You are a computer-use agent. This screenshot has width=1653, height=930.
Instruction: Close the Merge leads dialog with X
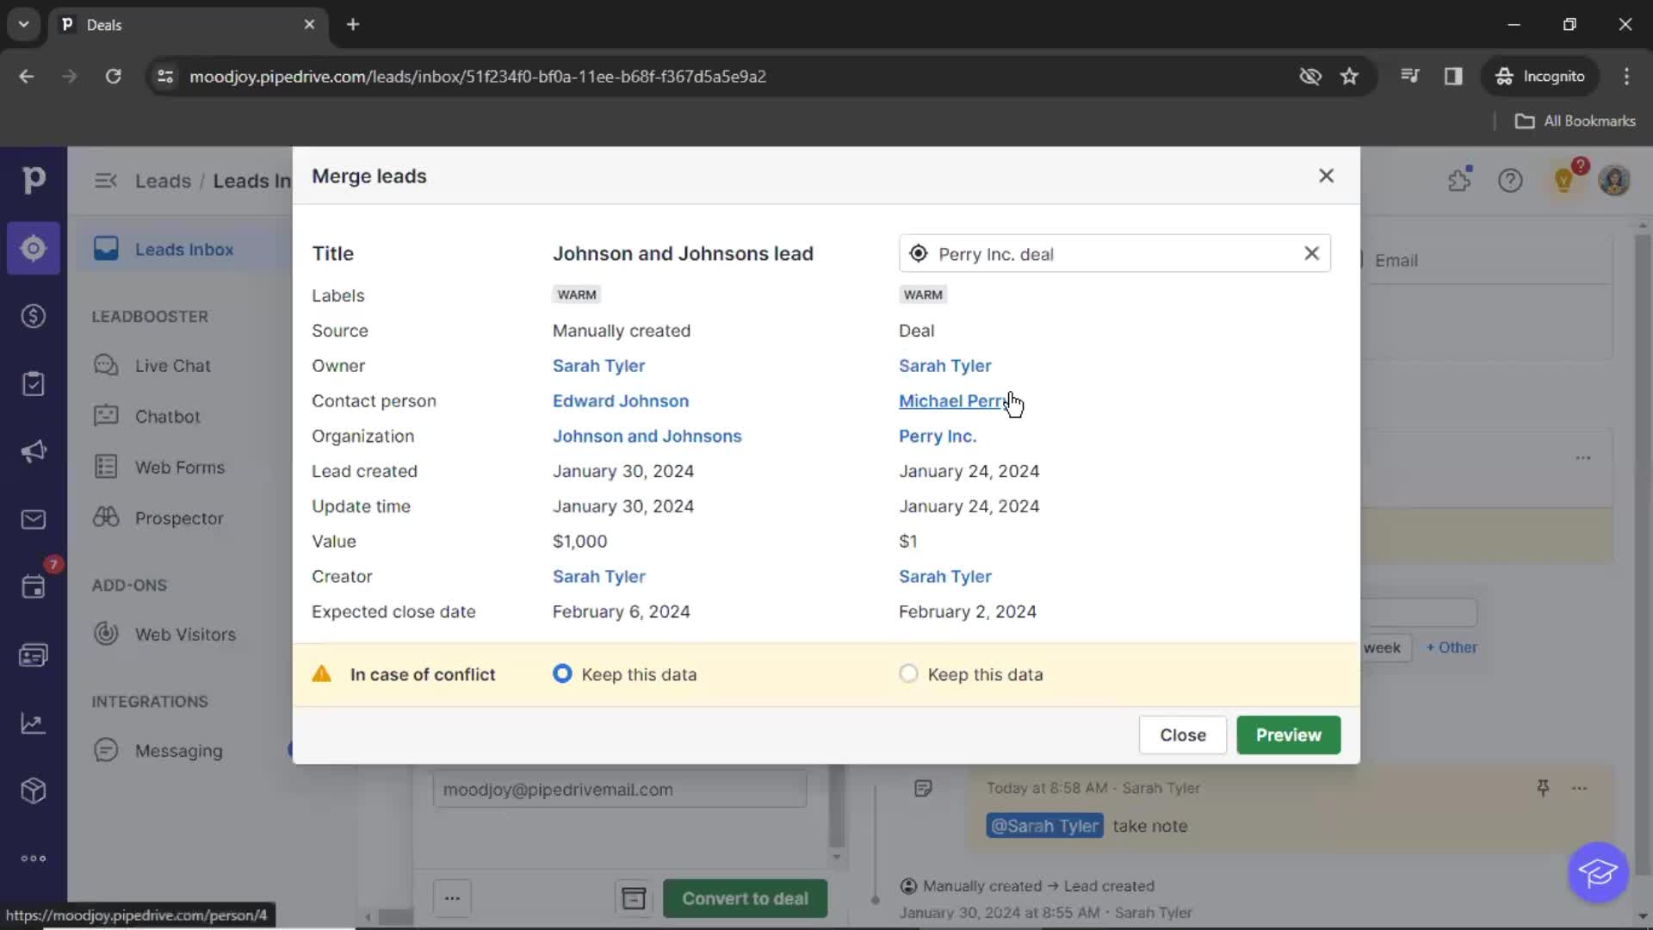(1326, 176)
